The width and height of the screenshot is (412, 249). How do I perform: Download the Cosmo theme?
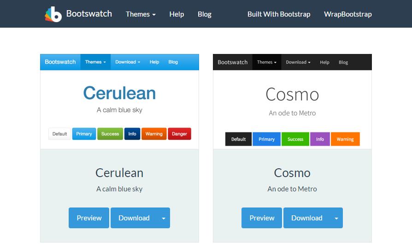(307, 218)
